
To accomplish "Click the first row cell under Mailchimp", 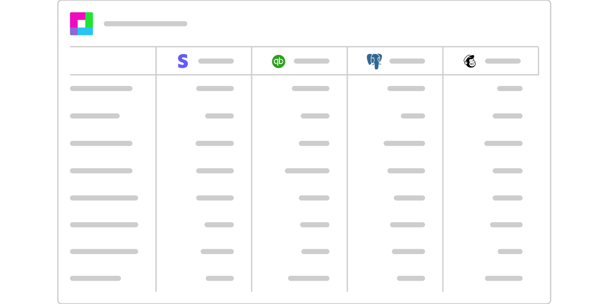I will pyautogui.click(x=510, y=89).
